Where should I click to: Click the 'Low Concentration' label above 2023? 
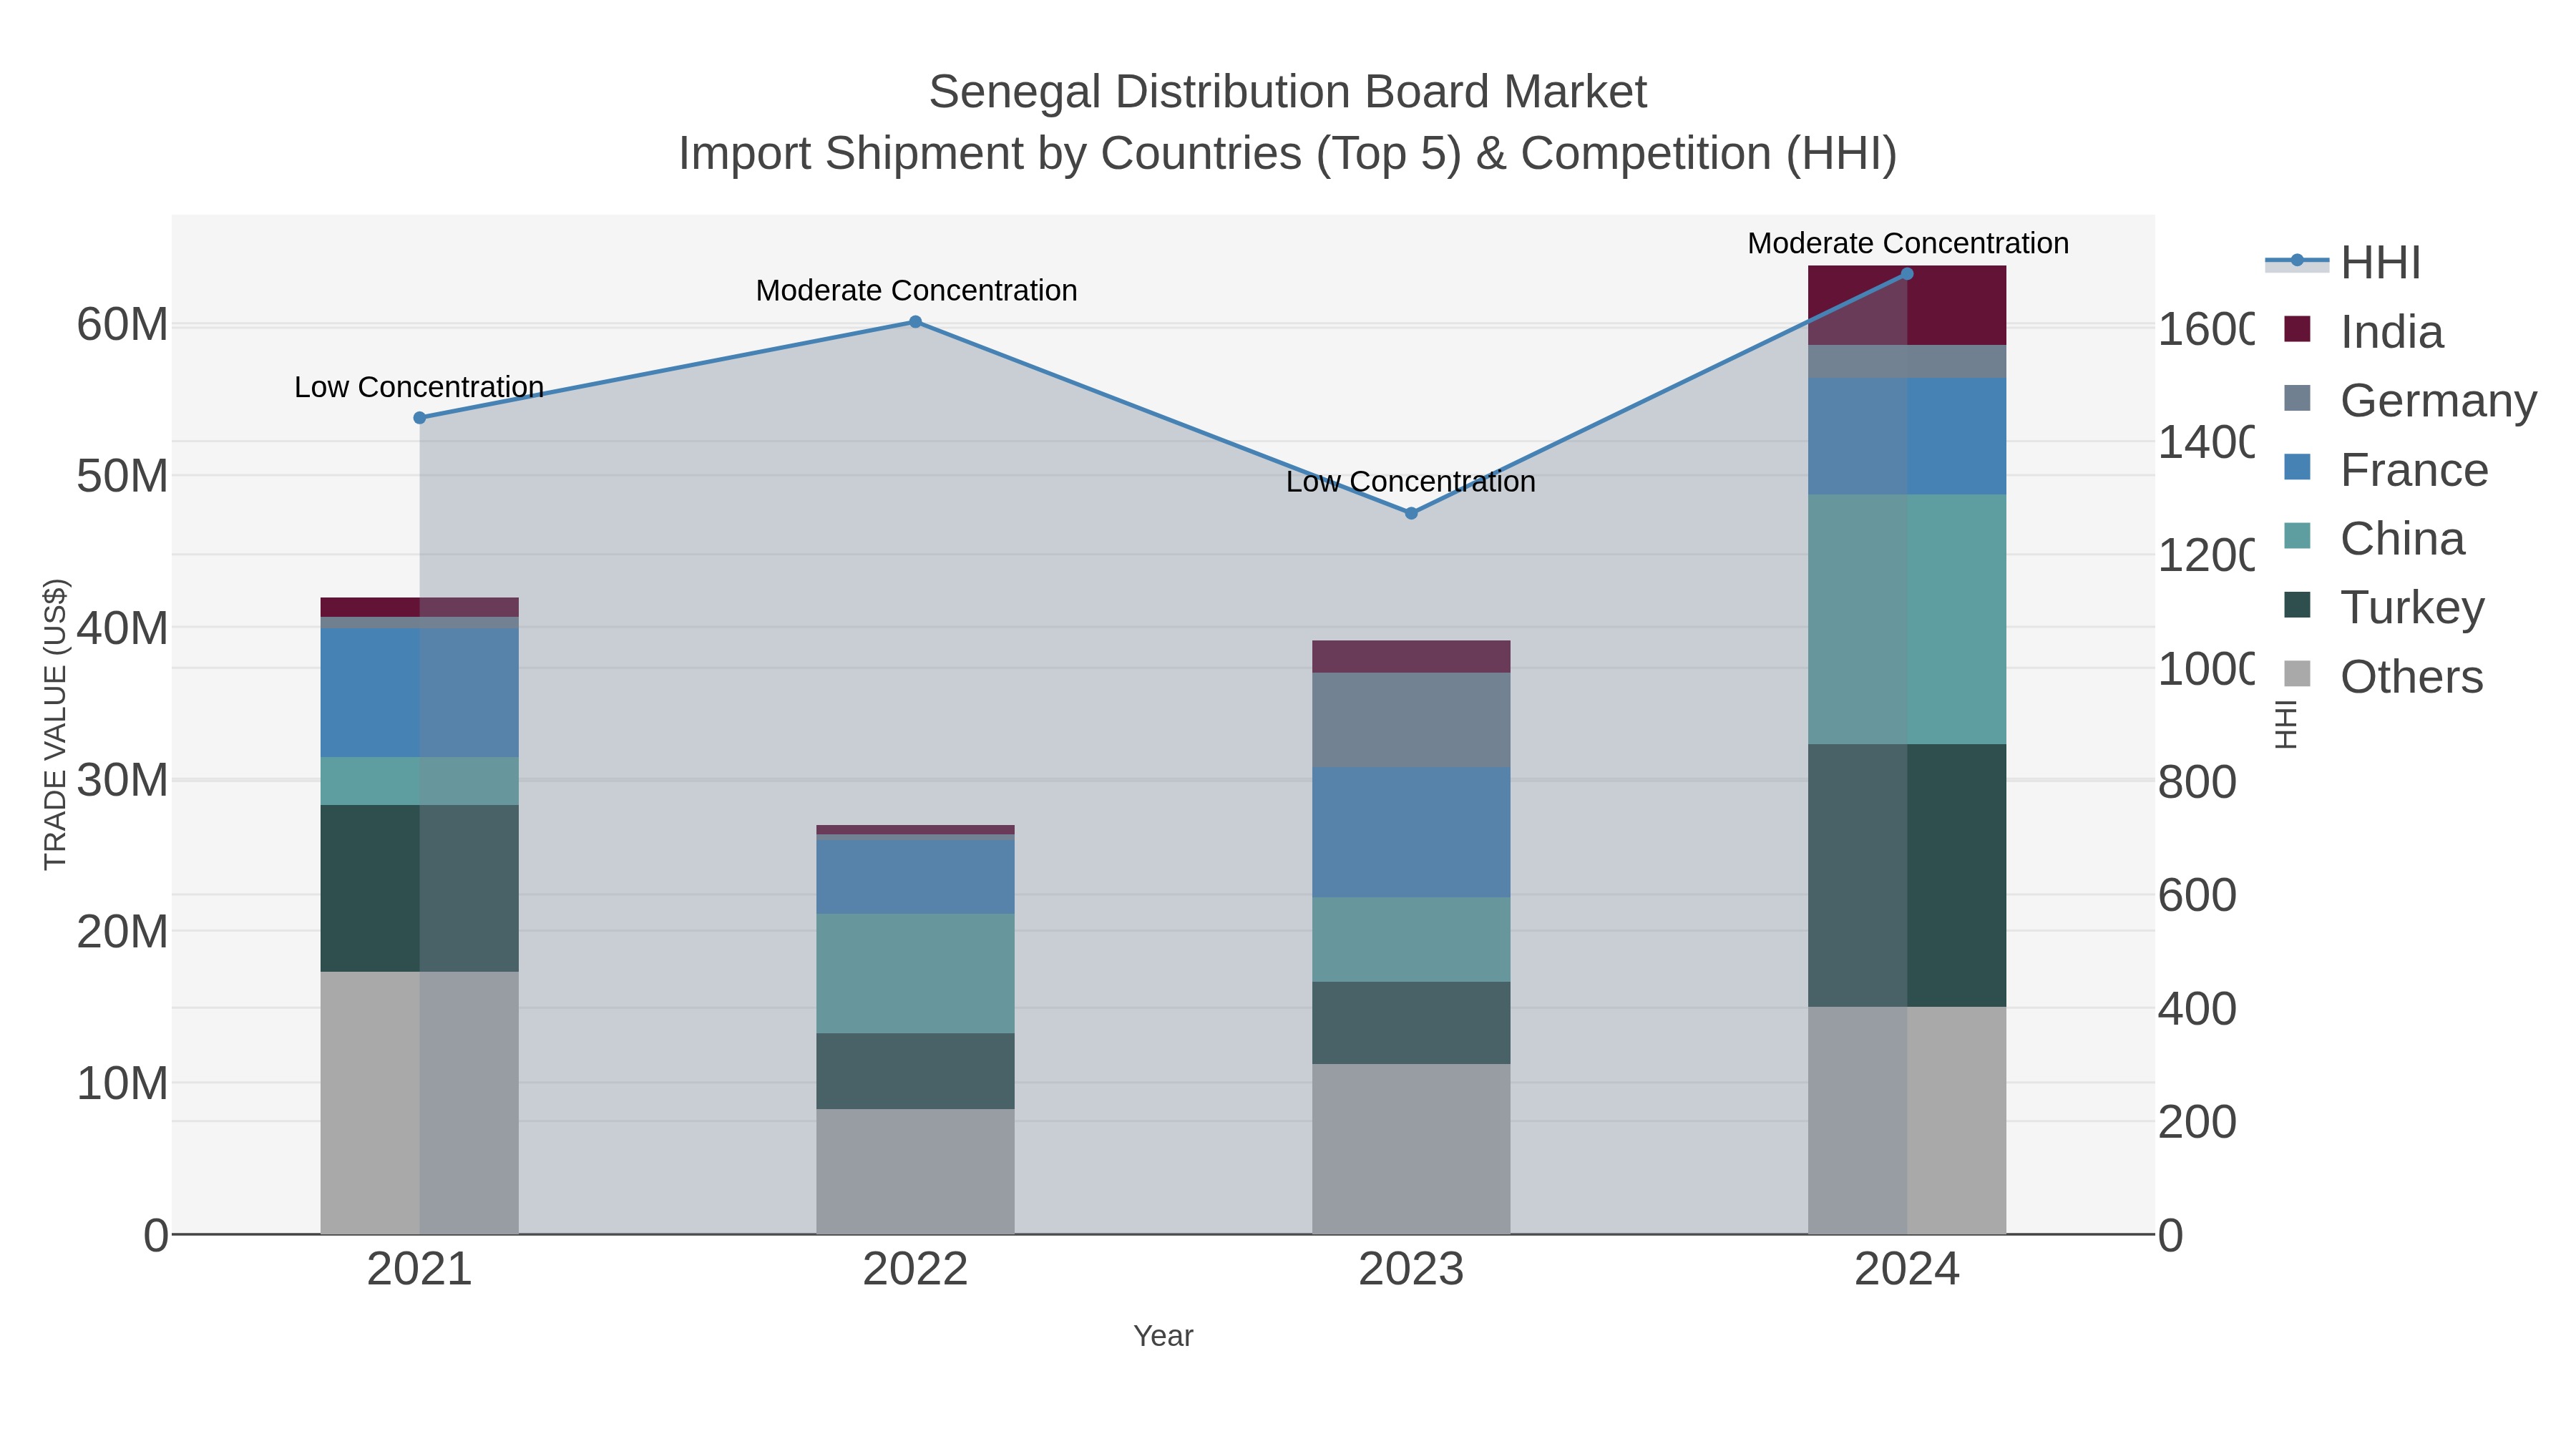(x=1411, y=482)
